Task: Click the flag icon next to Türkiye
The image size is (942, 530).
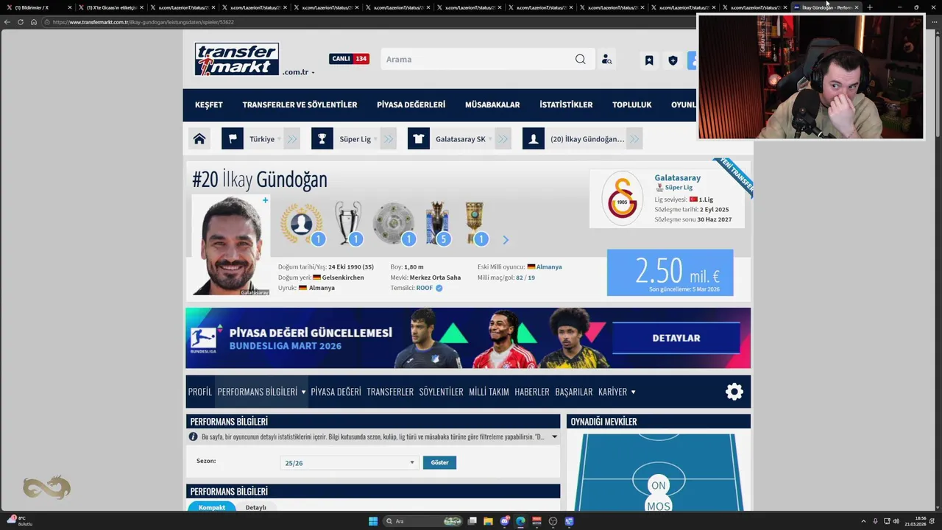Action: pos(233,138)
